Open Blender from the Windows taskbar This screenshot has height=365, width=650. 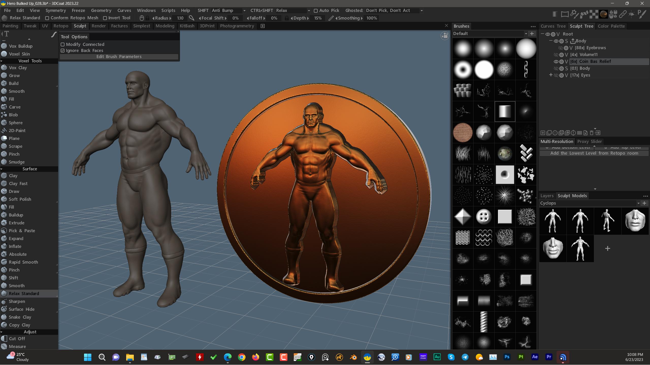click(353, 357)
